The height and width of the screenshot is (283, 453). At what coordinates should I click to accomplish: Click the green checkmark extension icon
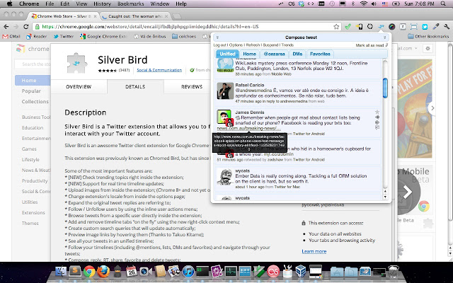[x=348, y=27]
